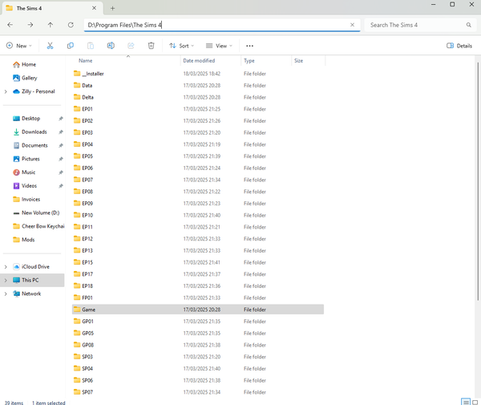Click the Delete trash can icon
Screen dimensions: 481x405
coord(151,46)
